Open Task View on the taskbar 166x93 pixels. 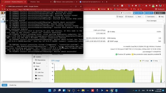pyautogui.click(x=59, y=90)
